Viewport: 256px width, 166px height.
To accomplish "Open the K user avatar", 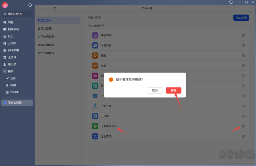I will click(x=5, y=5).
